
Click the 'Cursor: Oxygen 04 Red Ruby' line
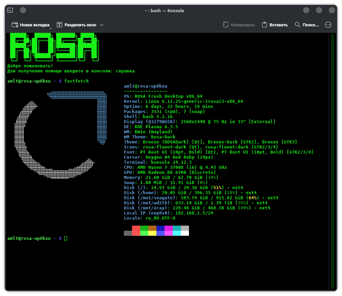click(168, 157)
